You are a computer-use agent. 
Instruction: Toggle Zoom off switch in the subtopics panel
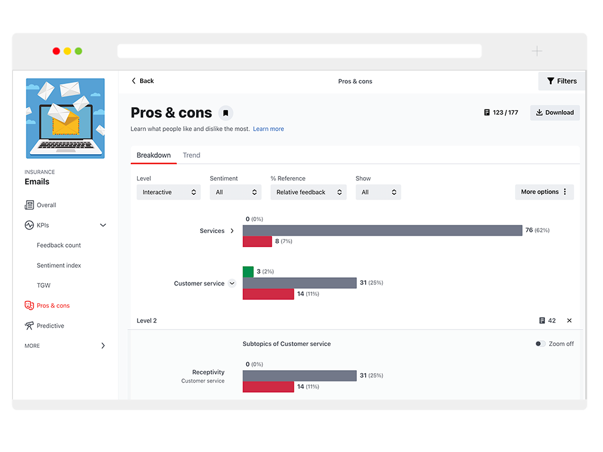[x=540, y=343]
